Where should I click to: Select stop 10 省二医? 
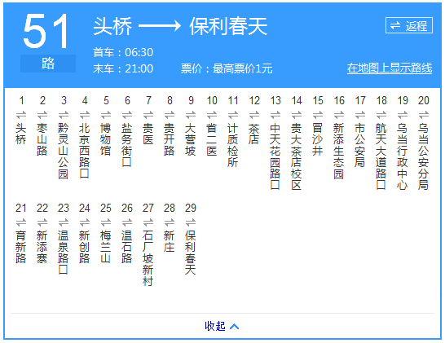click(212, 139)
